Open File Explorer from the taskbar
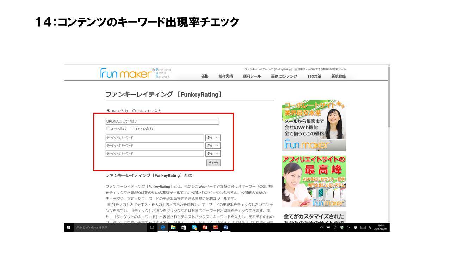 [x=173, y=227]
